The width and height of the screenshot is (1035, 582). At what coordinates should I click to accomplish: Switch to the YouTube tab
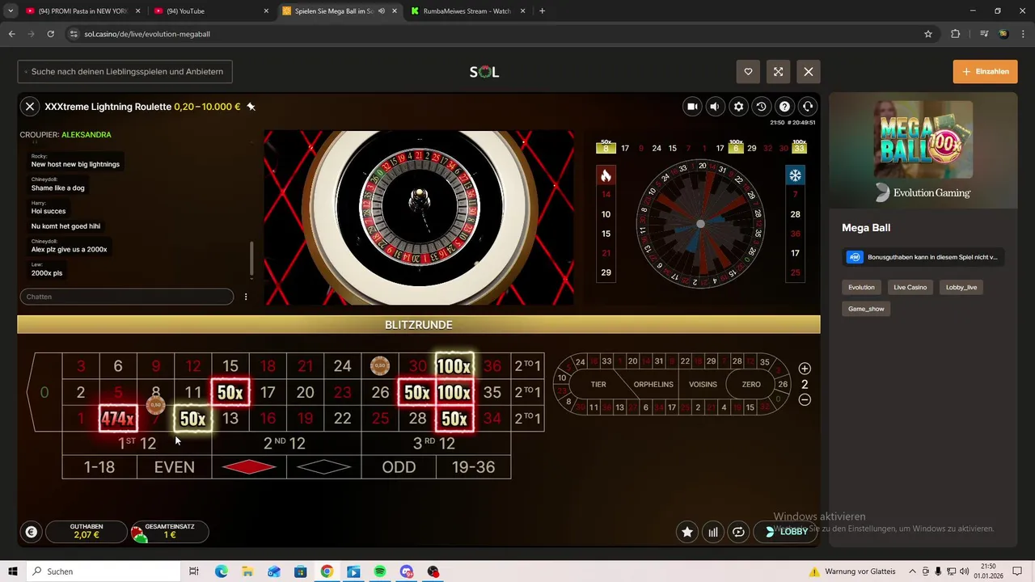(210, 11)
